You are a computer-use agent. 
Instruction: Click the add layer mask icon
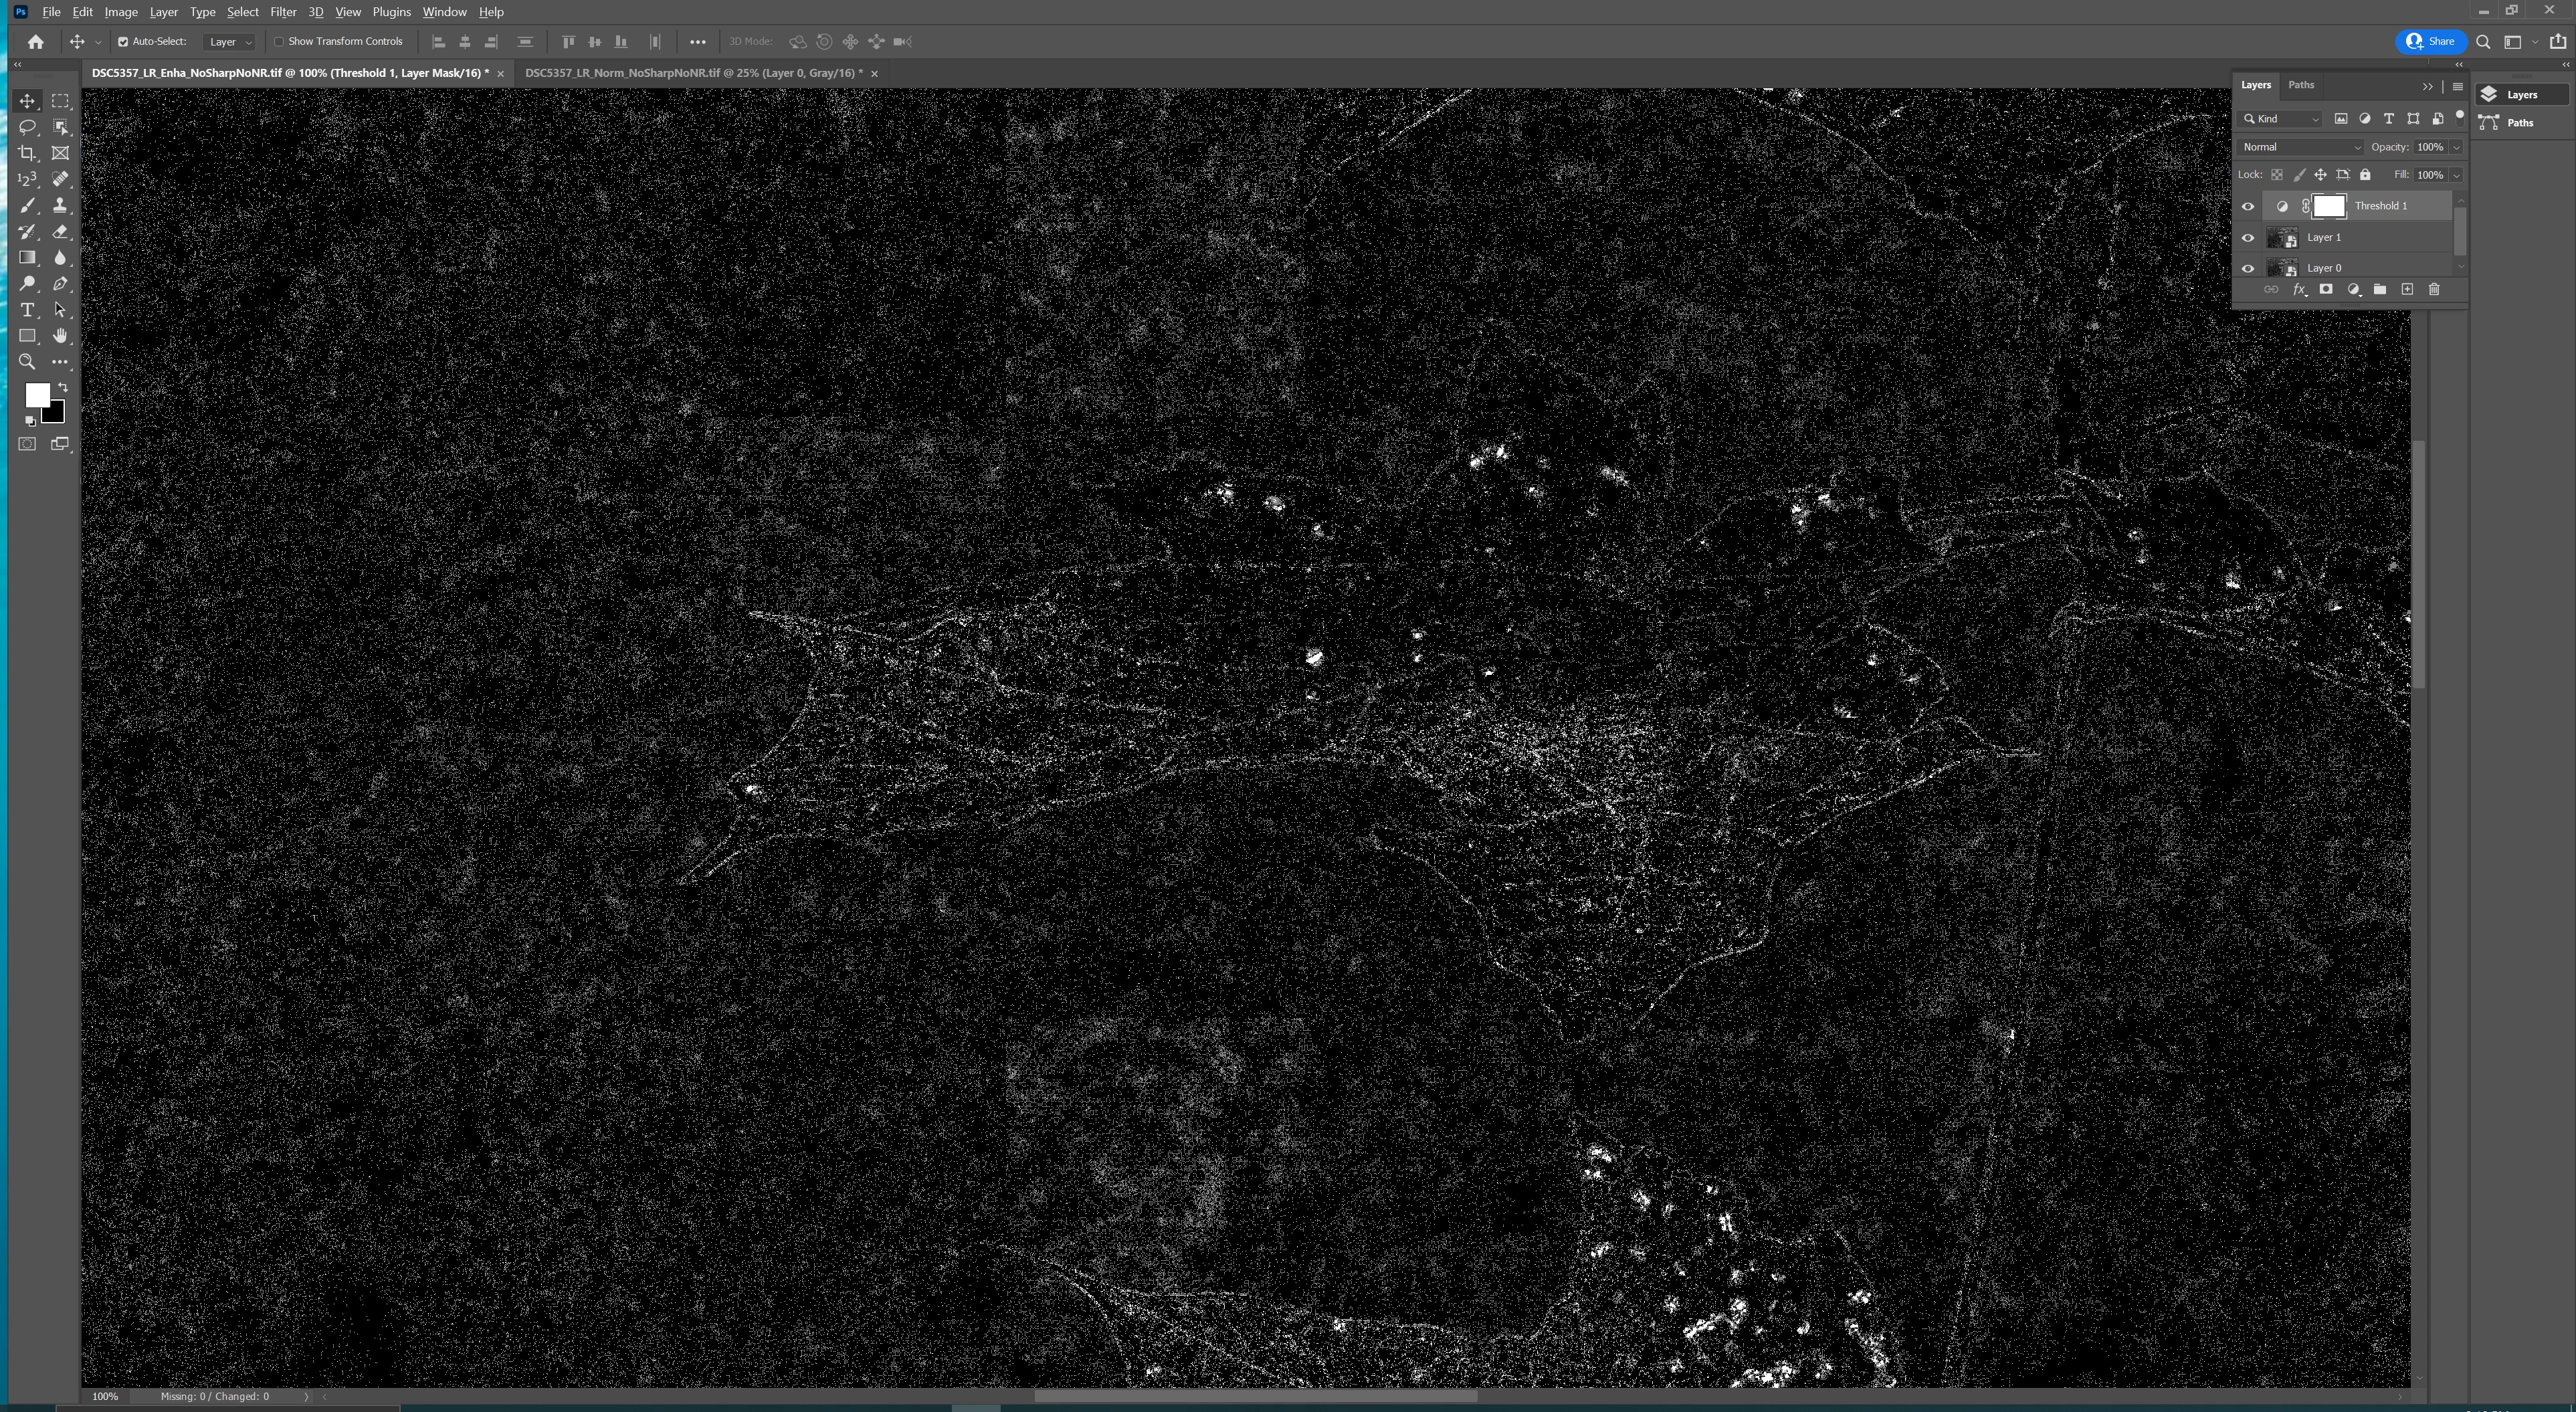point(2326,289)
